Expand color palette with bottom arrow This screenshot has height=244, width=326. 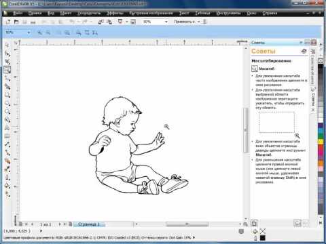(321, 223)
